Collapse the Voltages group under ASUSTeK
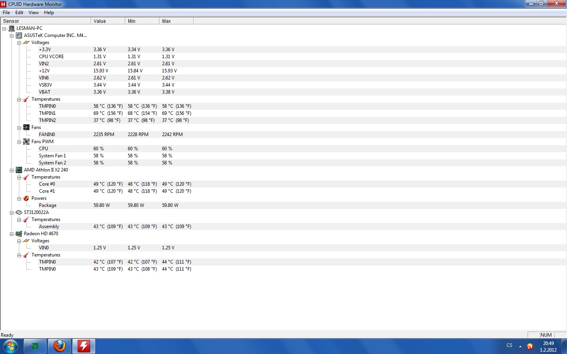 pos(19,43)
